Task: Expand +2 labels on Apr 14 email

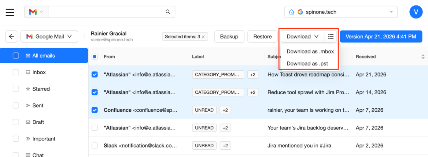Action: [253, 92]
